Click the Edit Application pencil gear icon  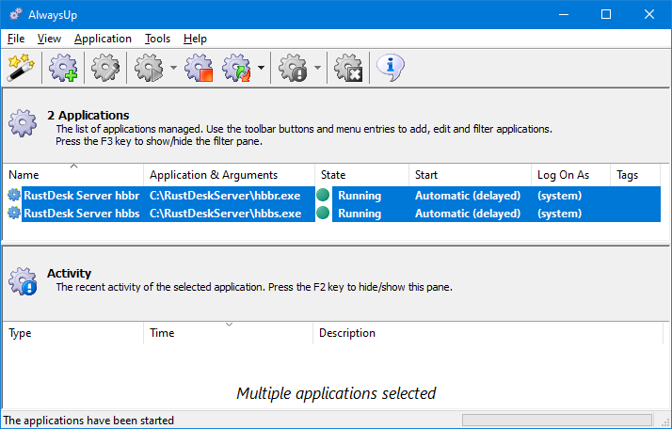[x=105, y=68]
